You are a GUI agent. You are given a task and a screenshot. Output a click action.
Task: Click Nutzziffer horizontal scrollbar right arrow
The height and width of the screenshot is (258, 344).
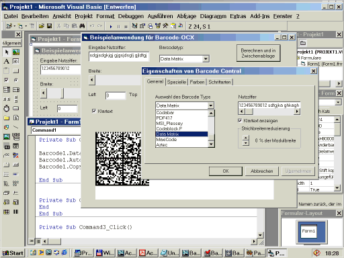[297, 112]
